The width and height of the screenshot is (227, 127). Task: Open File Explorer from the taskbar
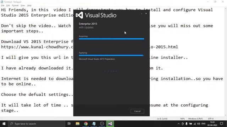click(77, 124)
